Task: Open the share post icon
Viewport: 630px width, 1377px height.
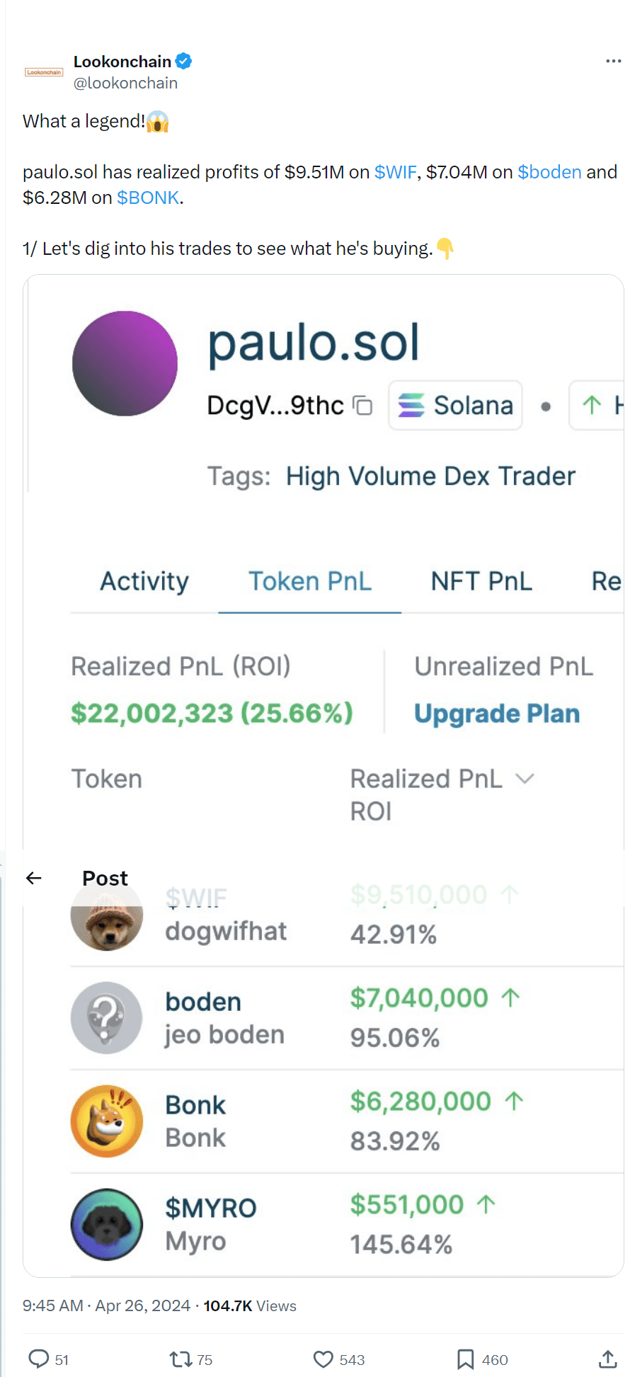Action: tap(607, 1359)
